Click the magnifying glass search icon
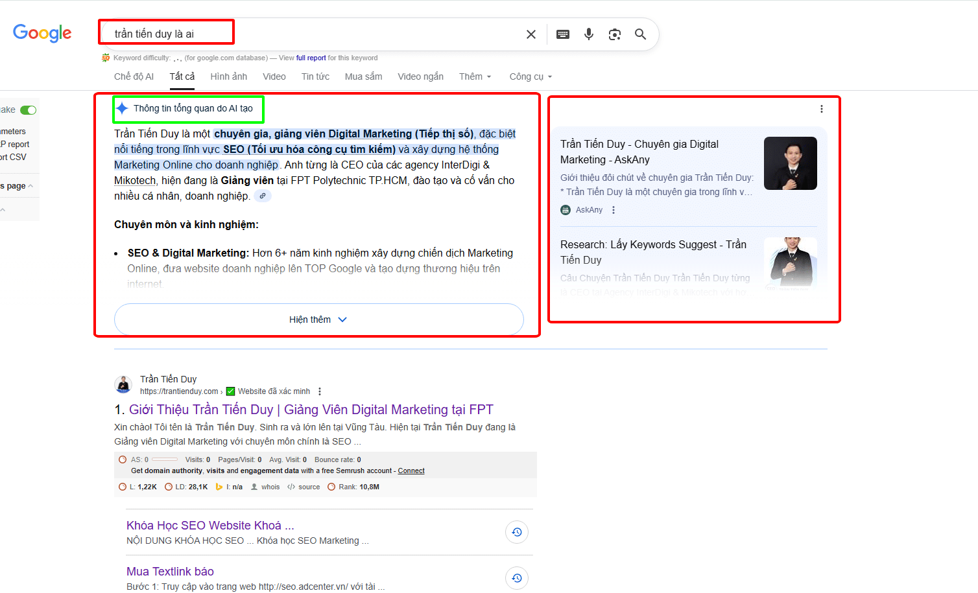 coord(640,34)
